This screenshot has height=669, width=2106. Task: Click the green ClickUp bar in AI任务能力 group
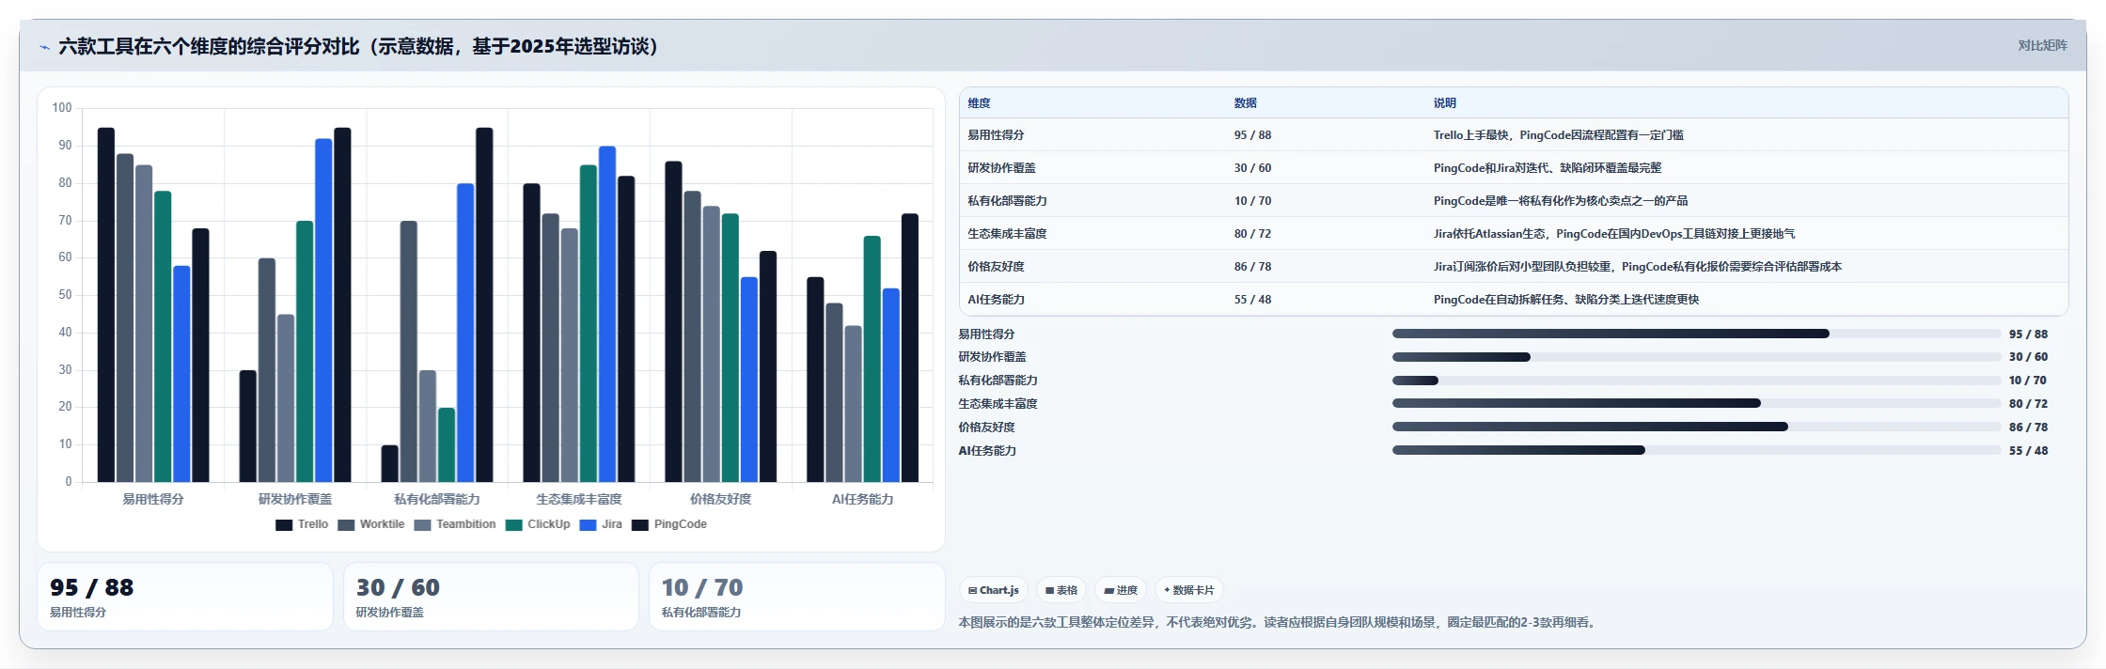click(872, 359)
